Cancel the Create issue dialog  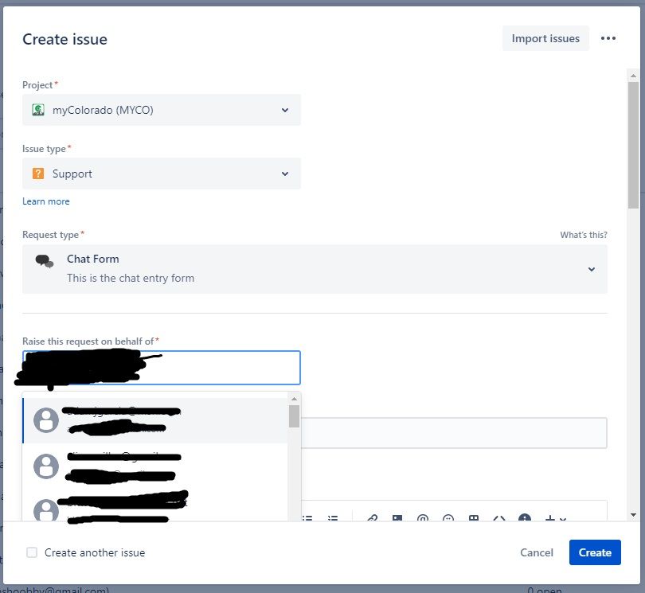[x=537, y=552]
